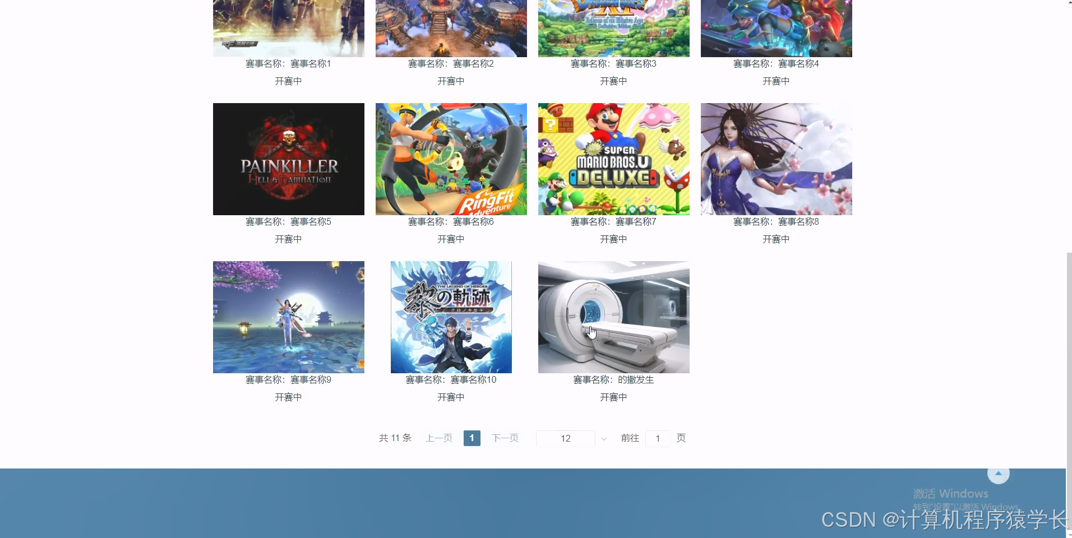Open the 黎の軌跡 game cover thumbnail
The height and width of the screenshot is (538, 1072).
point(451,317)
